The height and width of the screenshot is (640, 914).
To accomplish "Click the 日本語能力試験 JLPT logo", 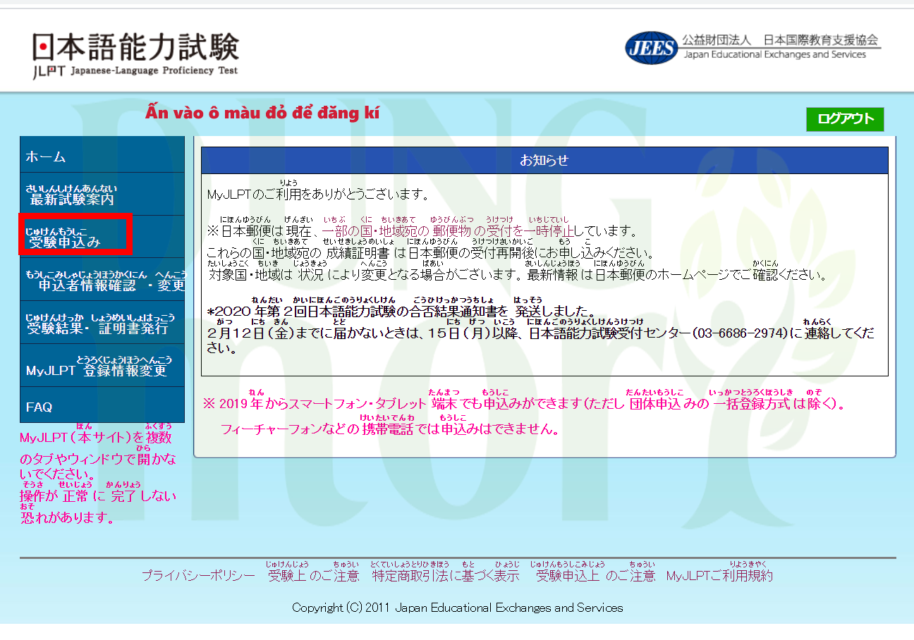I will click(x=135, y=55).
